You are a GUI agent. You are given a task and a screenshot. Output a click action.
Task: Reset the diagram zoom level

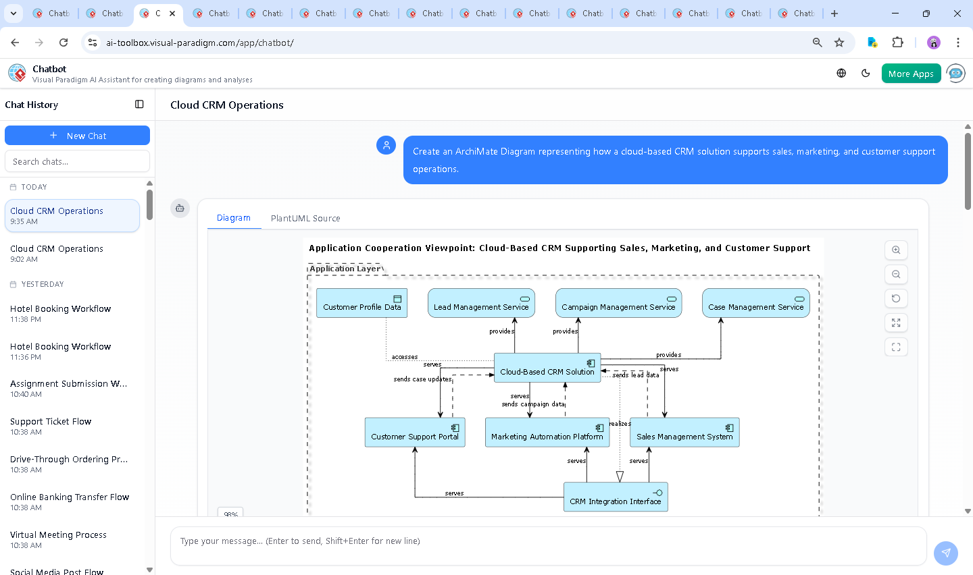click(x=896, y=298)
